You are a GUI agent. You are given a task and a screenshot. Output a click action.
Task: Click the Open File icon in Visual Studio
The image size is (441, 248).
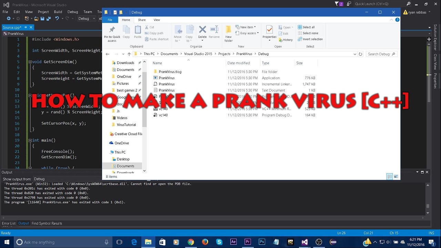coord(37,19)
